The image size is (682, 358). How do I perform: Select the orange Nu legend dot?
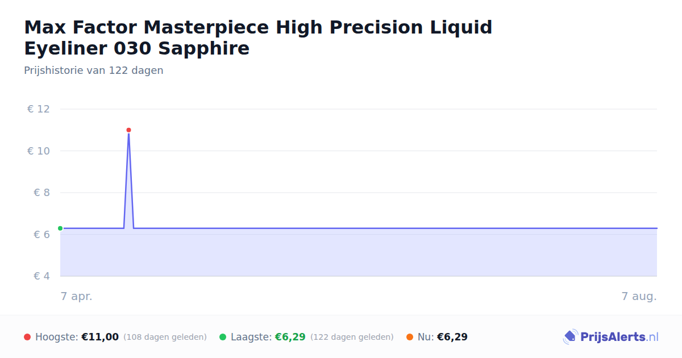(x=410, y=337)
